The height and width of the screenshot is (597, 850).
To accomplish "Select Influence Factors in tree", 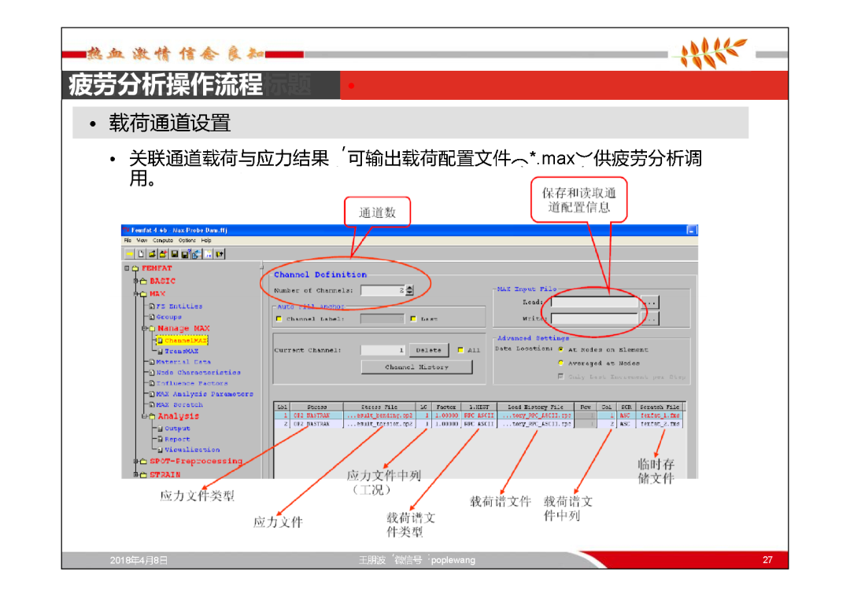I will click(192, 384).
